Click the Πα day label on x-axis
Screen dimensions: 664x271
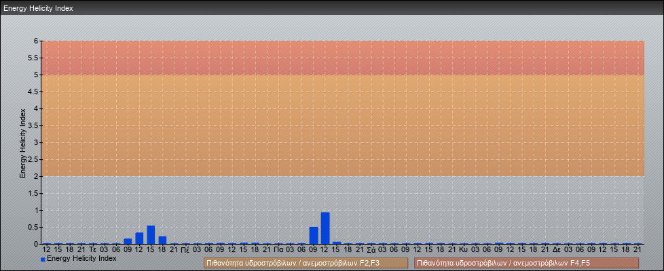[278, 250]
